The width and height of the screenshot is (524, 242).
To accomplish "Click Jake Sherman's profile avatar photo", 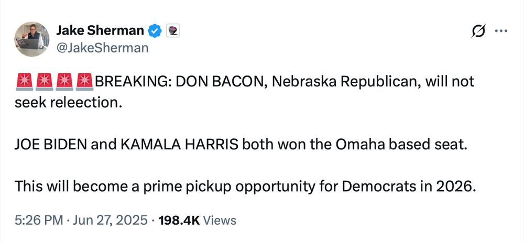I will tap(31, 39).
